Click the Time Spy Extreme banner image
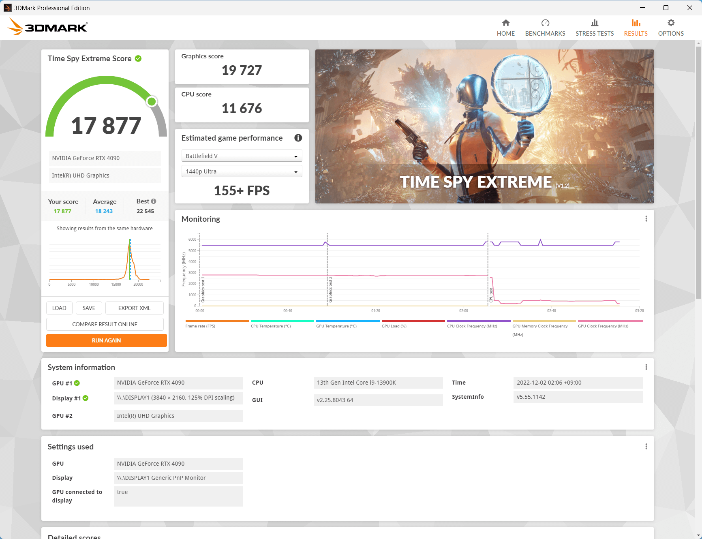 484,126
